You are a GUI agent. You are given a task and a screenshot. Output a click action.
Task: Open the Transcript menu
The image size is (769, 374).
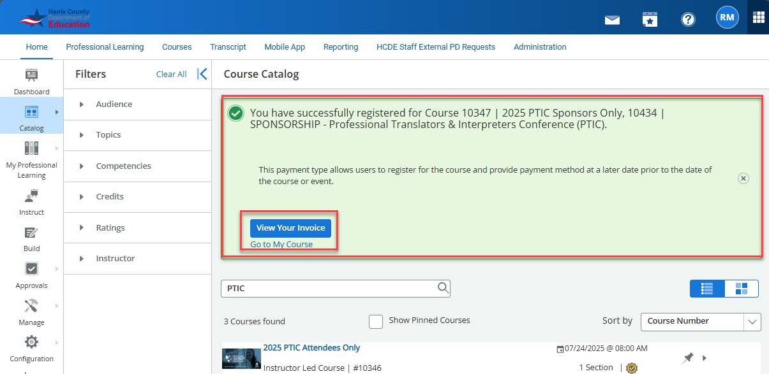tap(228, 47)
